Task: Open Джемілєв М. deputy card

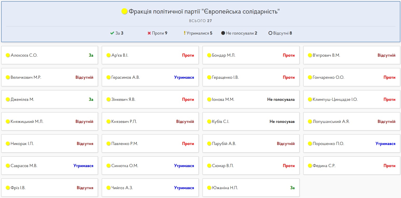Action: tap(49, 99)
